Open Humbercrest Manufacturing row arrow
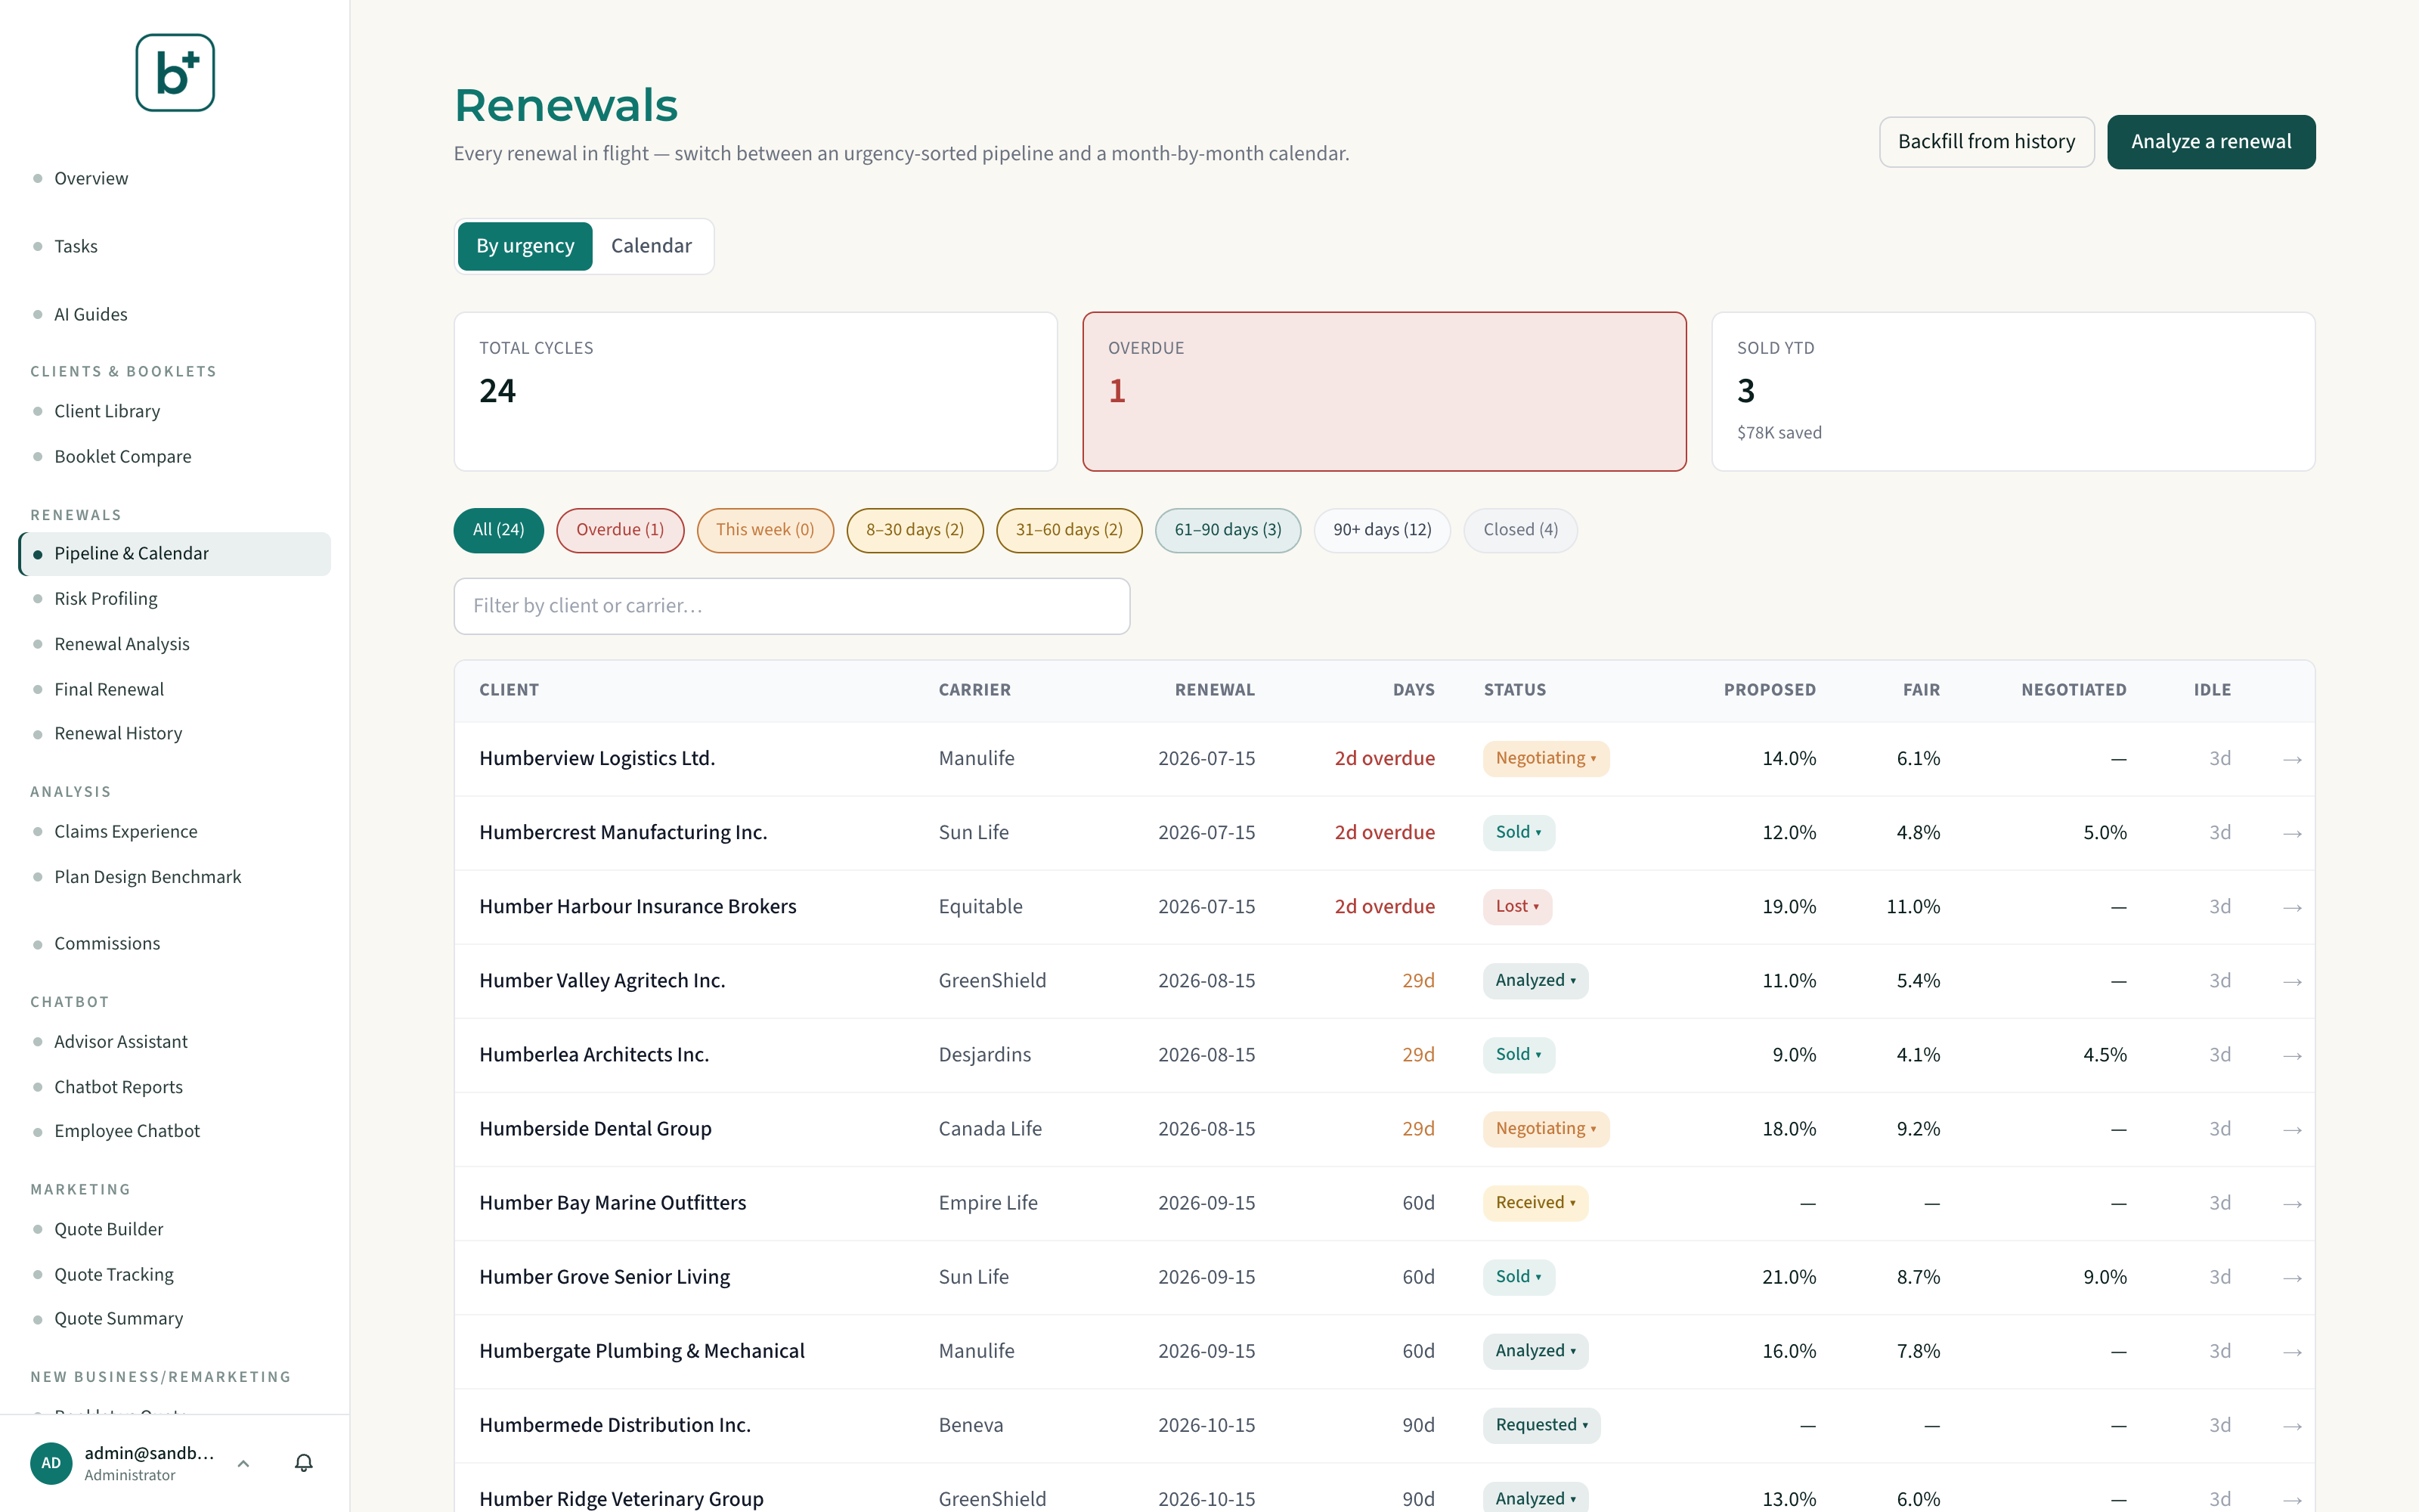Image resolution: width=2419 pixels, height=1512 pixels. point(2292,833)
